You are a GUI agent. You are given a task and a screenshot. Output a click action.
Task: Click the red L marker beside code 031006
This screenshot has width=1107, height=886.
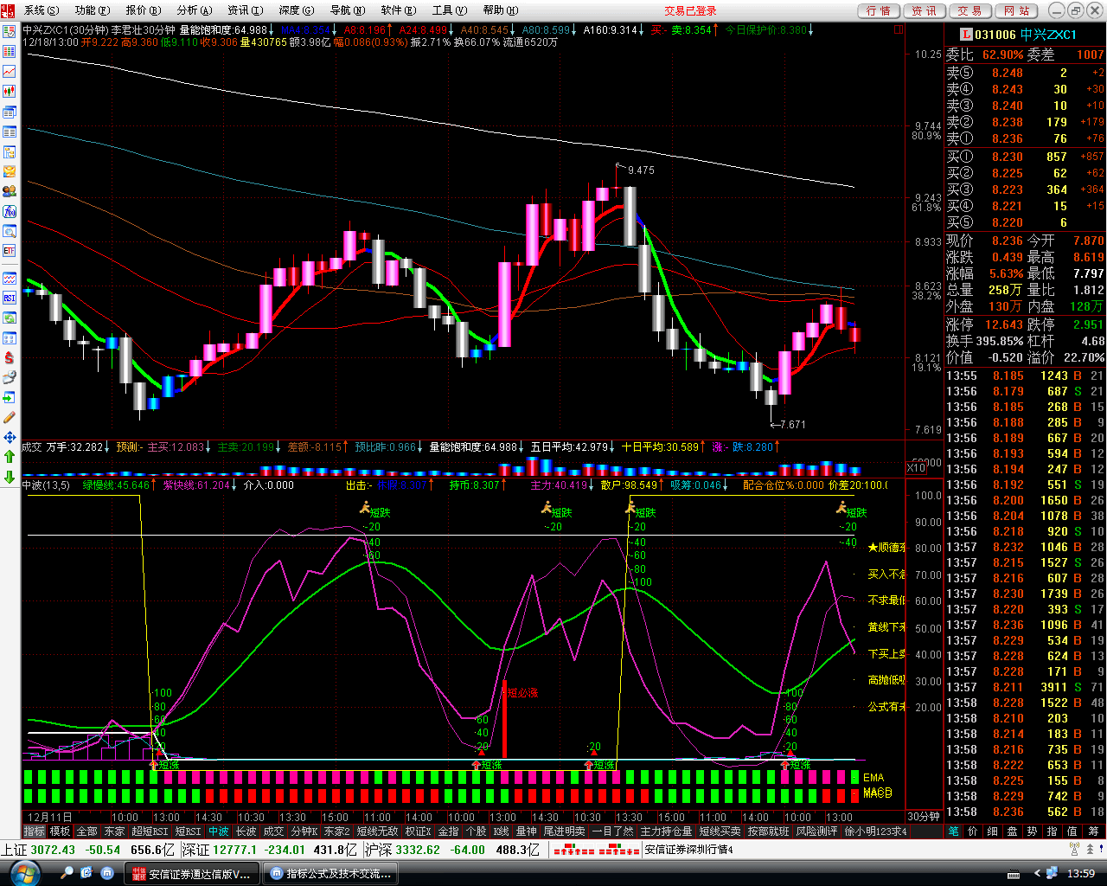pos(966,35)
